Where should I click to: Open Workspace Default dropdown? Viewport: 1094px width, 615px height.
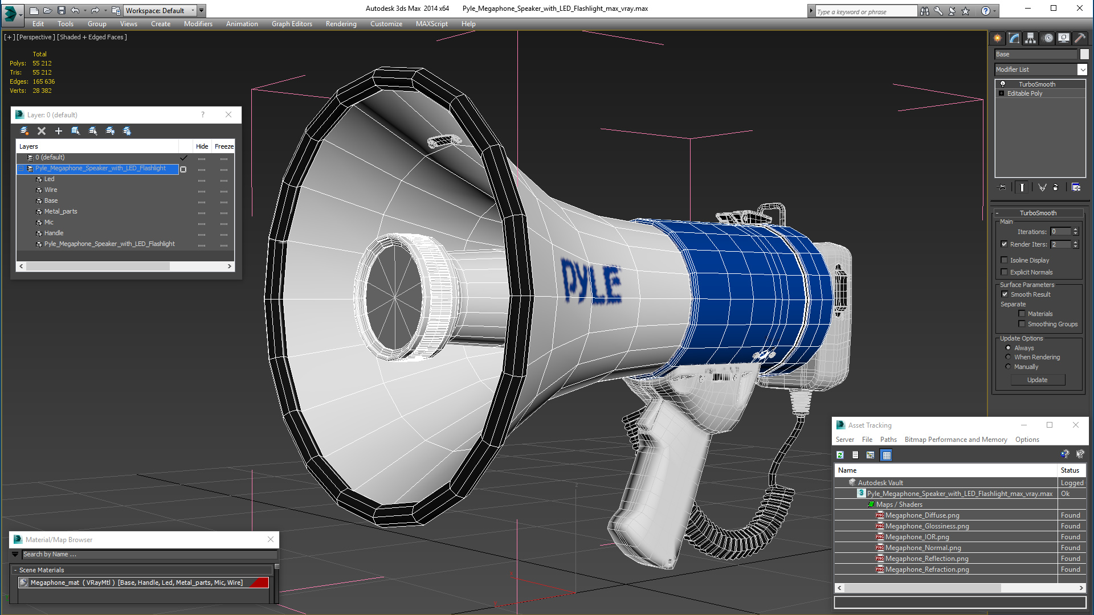click(193, 10)
